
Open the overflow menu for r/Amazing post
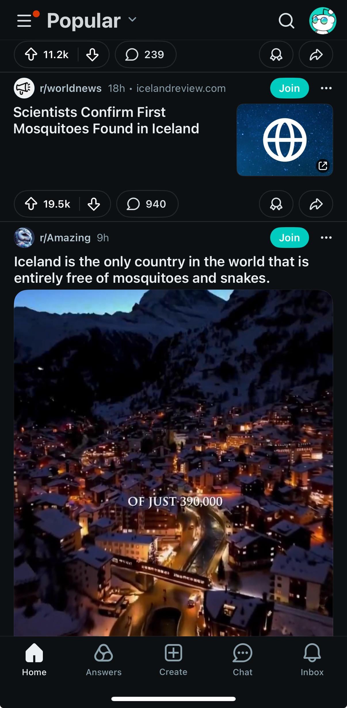click(x=326, y=238)
